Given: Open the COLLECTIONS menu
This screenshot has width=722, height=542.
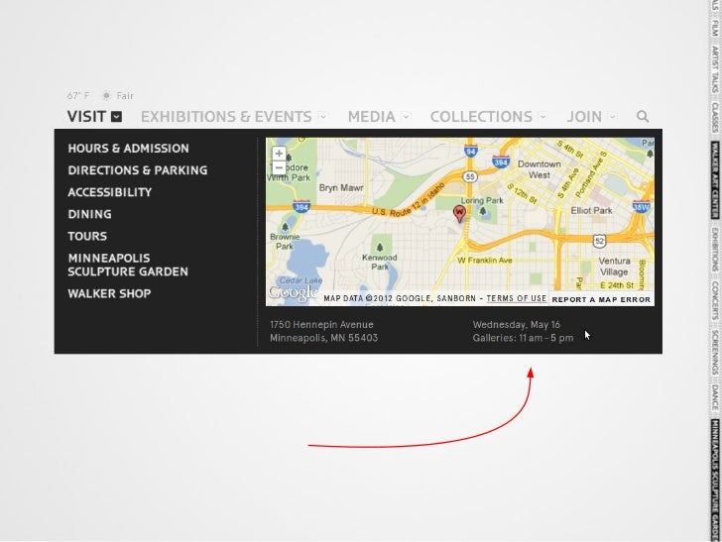Looking at the screenshot, I should click(x=481, y=116).
